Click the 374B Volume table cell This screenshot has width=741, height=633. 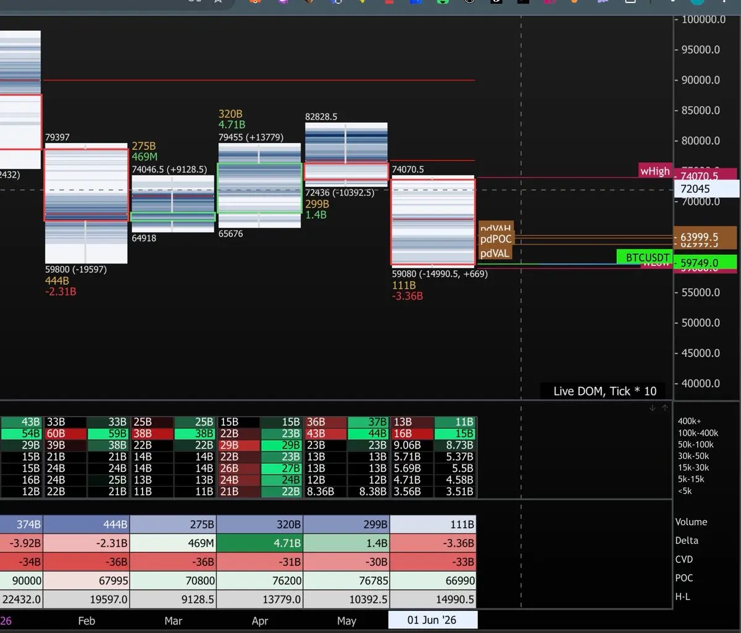(x=20, y=524)
